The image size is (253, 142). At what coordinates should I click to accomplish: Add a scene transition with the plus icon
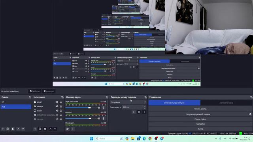tap(134, 112)
